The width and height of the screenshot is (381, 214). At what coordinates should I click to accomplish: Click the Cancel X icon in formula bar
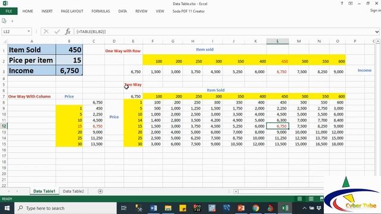tap(46, 32)
